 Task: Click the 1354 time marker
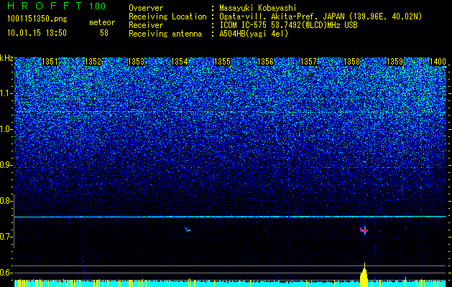pyautogui.click(x=180, y=62)
